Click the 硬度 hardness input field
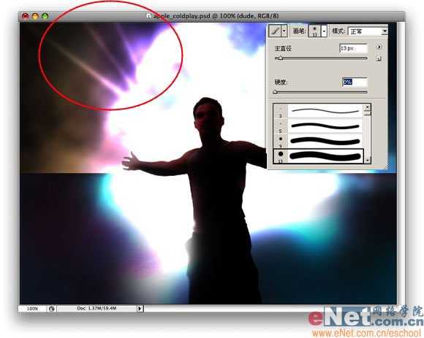The width and height of the screenshot is (424, 338). pos(355,82)
